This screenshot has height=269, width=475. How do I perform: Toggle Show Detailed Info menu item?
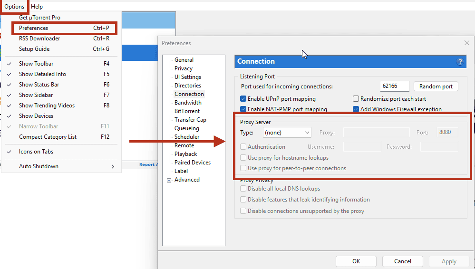61,74
